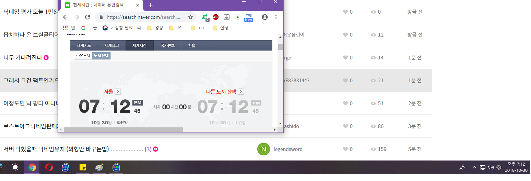
Task: Click the download arrow extension icon
Action: click(226, 17)
